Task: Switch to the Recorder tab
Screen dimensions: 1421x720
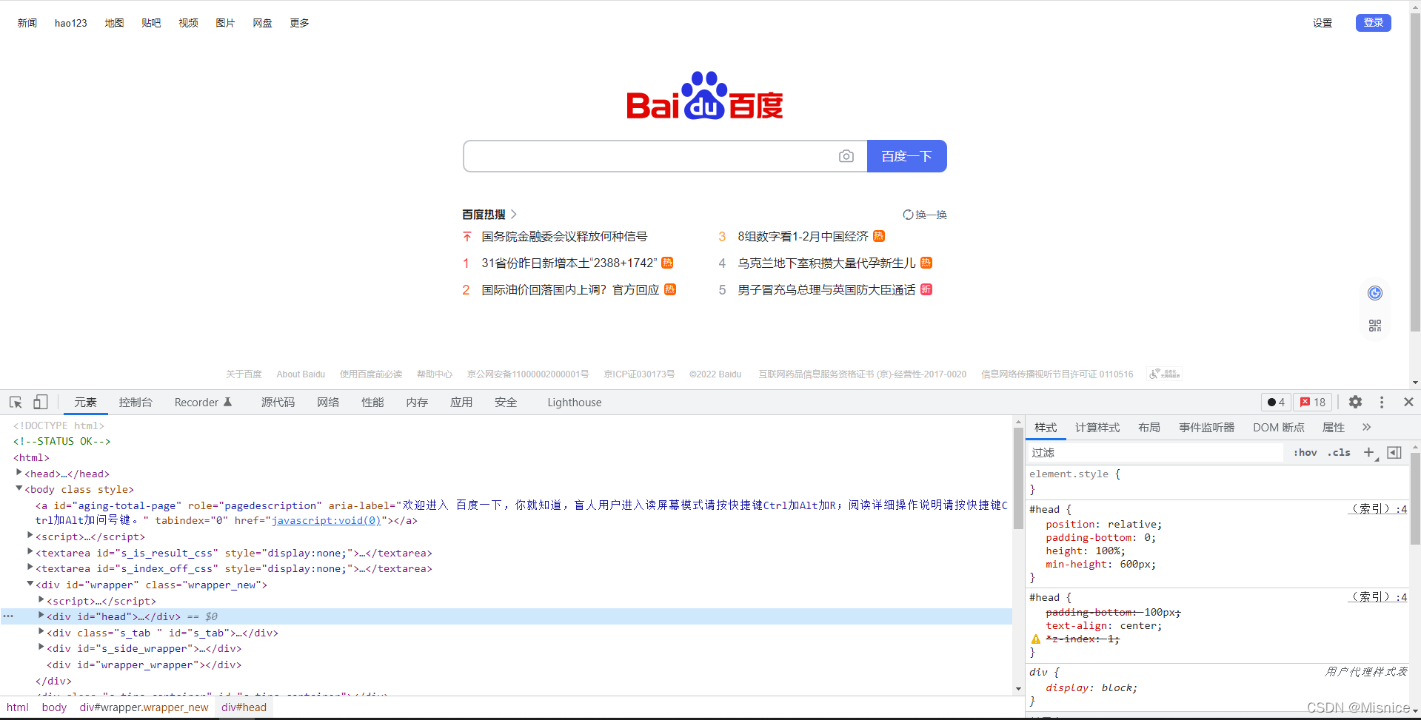Action: 203,402
